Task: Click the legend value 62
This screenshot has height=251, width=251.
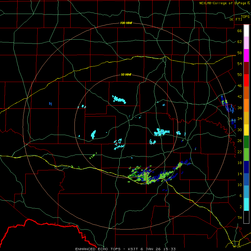Action: (240, 42)
